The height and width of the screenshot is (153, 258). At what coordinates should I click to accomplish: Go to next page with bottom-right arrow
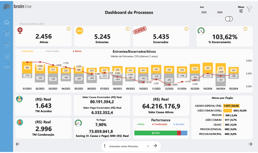pos(250,144)
